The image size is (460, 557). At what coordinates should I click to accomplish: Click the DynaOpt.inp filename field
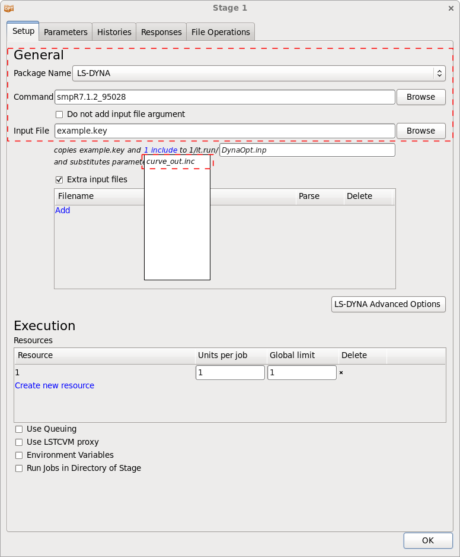(307, 150)
